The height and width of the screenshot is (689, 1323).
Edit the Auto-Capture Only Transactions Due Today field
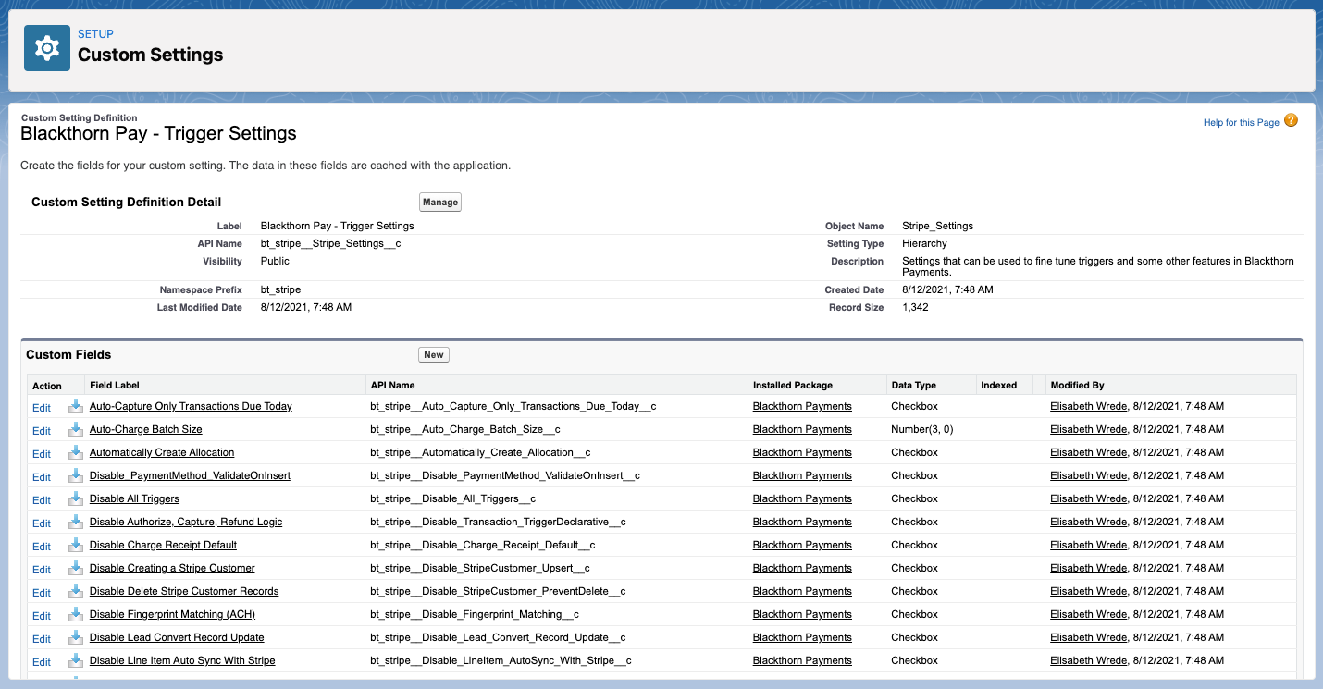[x=42, y=407]
